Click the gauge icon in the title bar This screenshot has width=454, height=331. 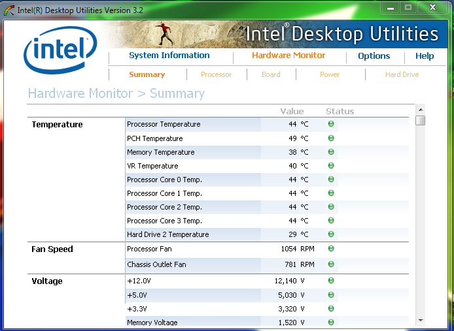(x=9, y=10)
